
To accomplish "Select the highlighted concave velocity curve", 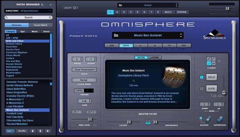I will tap(209, 63).
